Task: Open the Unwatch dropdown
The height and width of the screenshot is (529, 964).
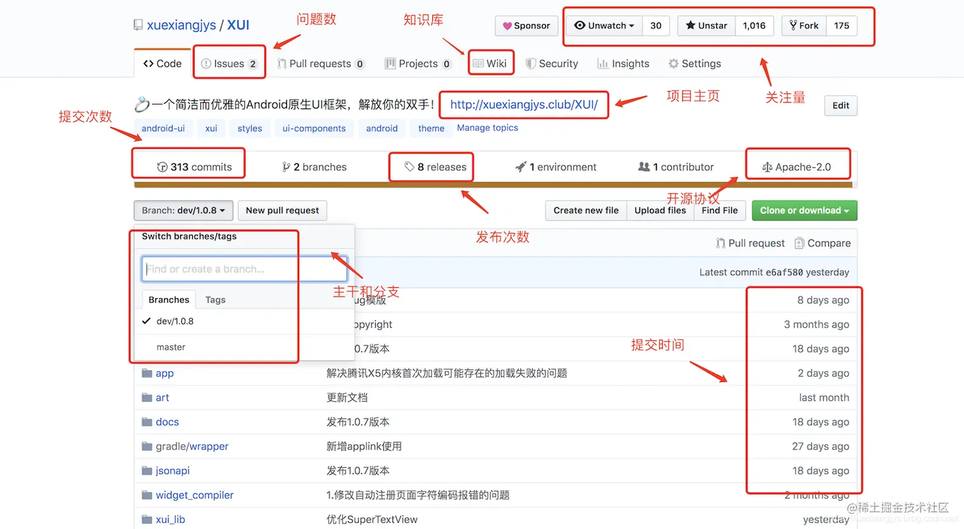Action: point(604,25)
